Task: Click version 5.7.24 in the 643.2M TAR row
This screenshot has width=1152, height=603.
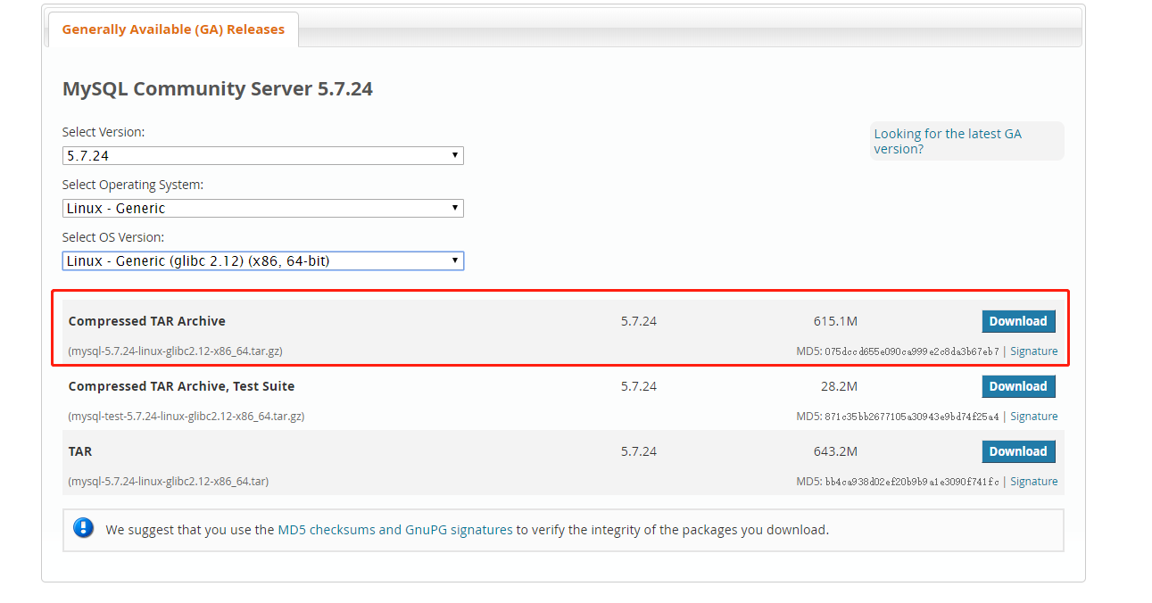Action: pos(639,451)
